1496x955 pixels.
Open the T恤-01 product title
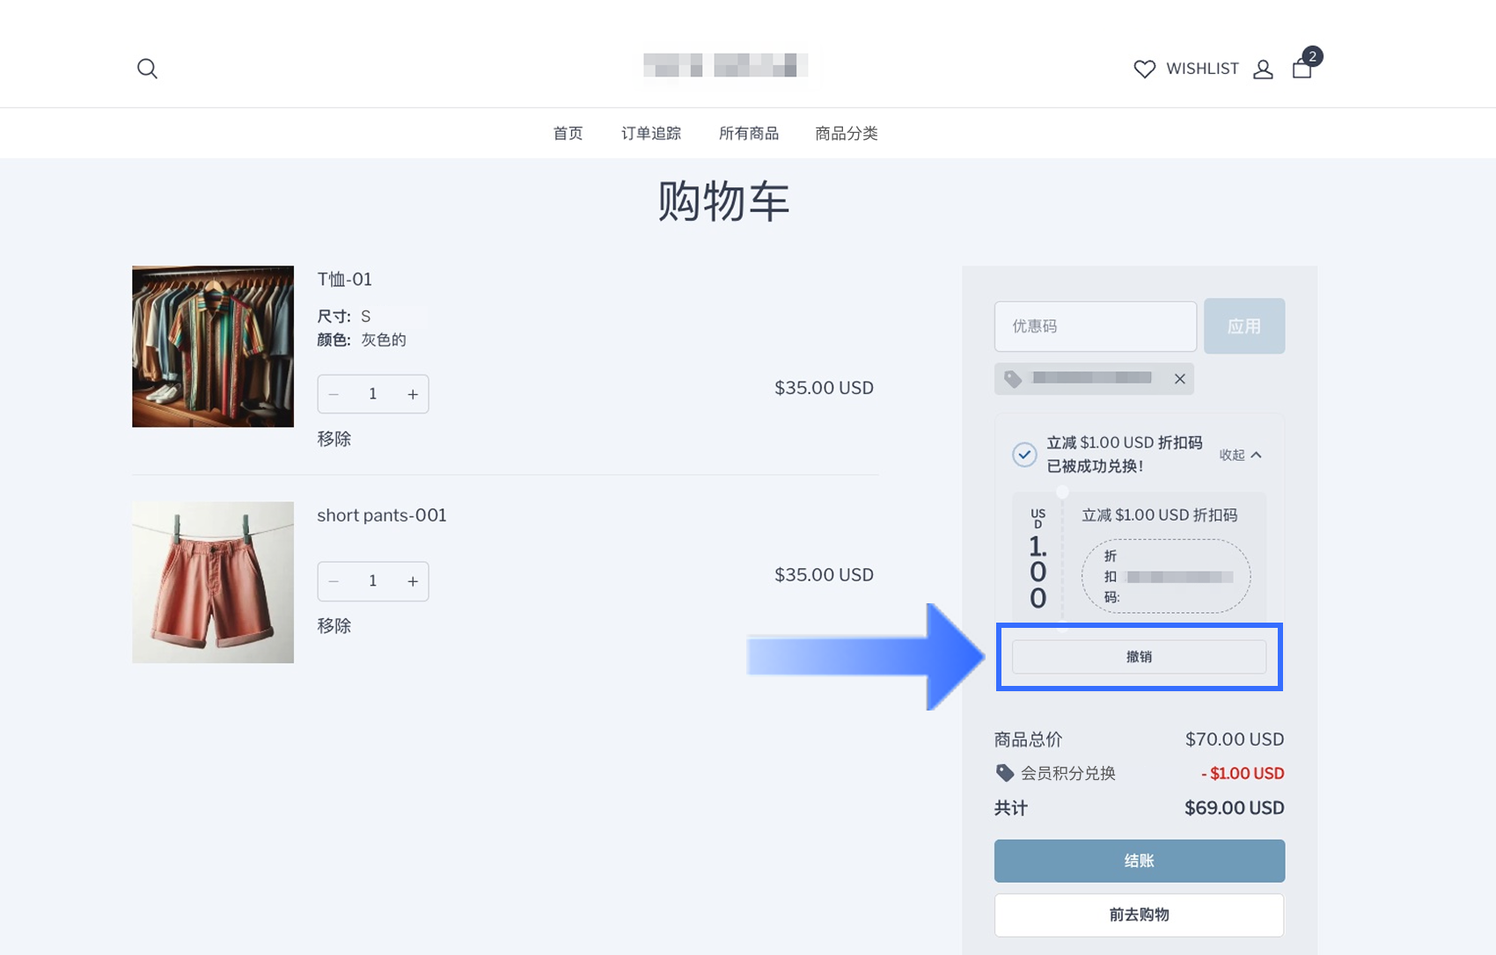(345, 279)
